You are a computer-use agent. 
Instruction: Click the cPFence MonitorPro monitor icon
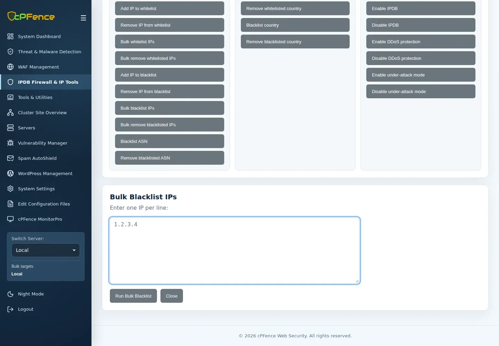coord(10,219)
